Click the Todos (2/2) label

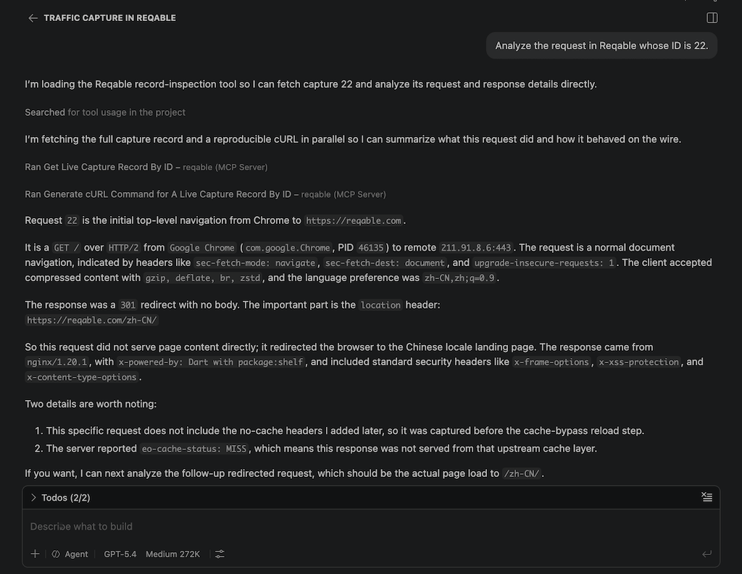[66, 497]
